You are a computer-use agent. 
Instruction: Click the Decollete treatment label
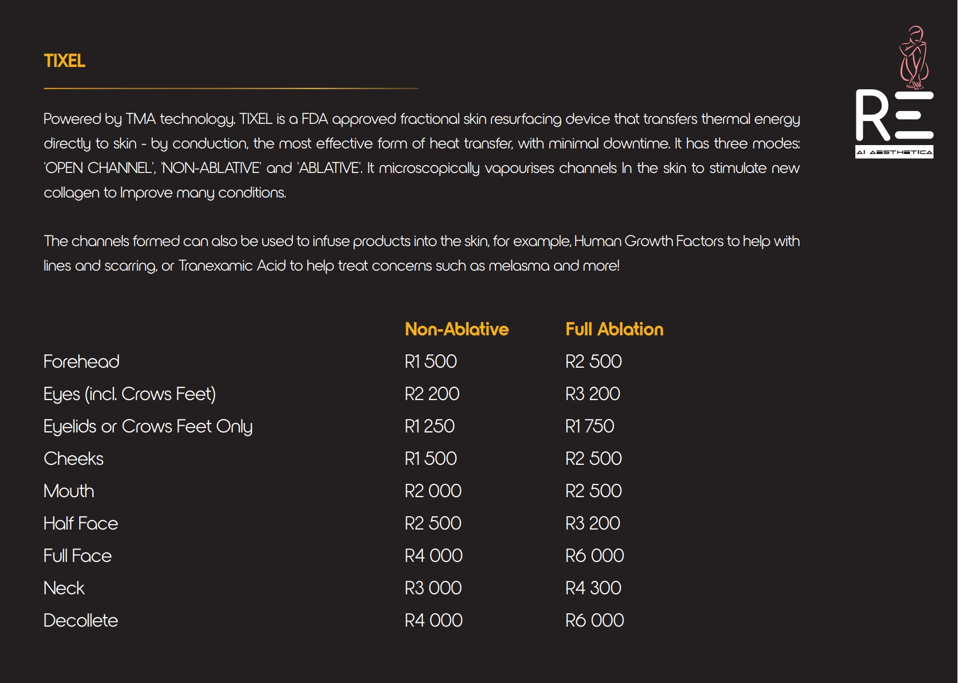pyautogui.click(x=81, y=621)
